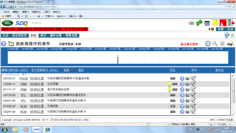The width and height of the screenshot is (236, 133).
Task: Open the 编辑(E) menu
Action: pos(16,12)
